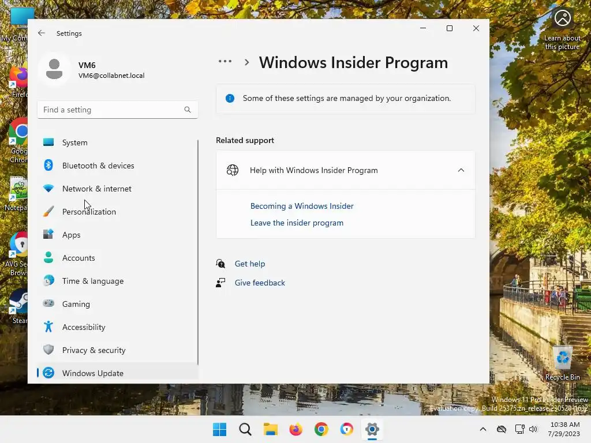Click the Get help headset icon
The width and height of the screenshot is (591, 443).
coord(220,264)
